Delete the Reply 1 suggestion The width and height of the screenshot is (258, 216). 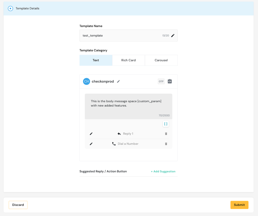click(x=166, y=134)
